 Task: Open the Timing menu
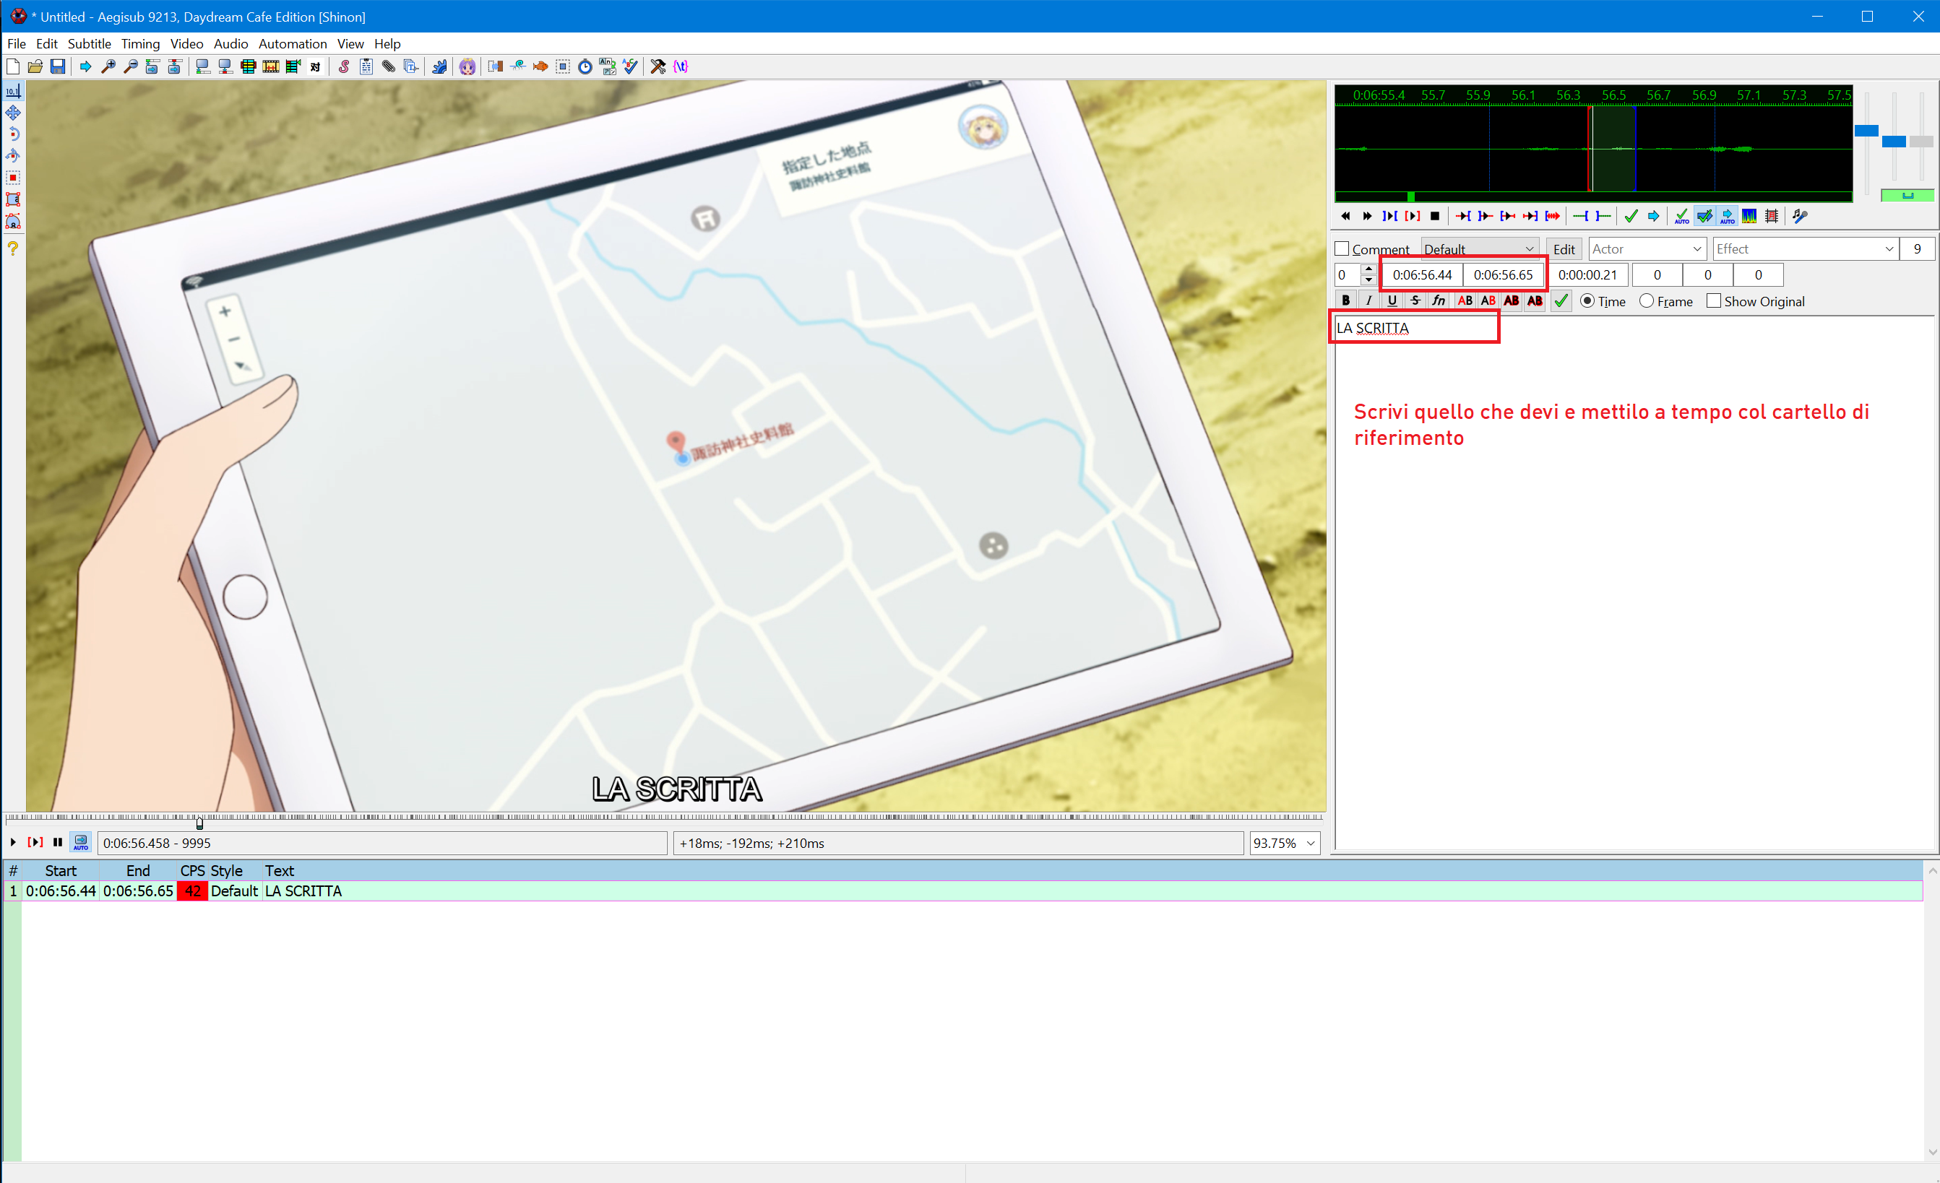coord(140,44)
